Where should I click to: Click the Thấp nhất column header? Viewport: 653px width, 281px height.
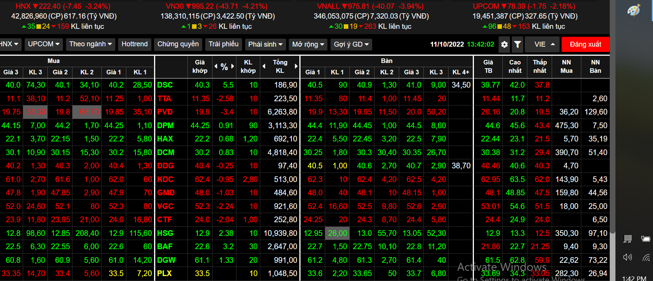tap(540, 66)
